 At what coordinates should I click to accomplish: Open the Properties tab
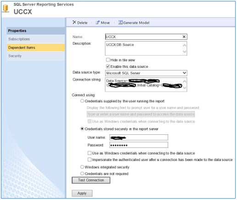click(x=36, y=31)
